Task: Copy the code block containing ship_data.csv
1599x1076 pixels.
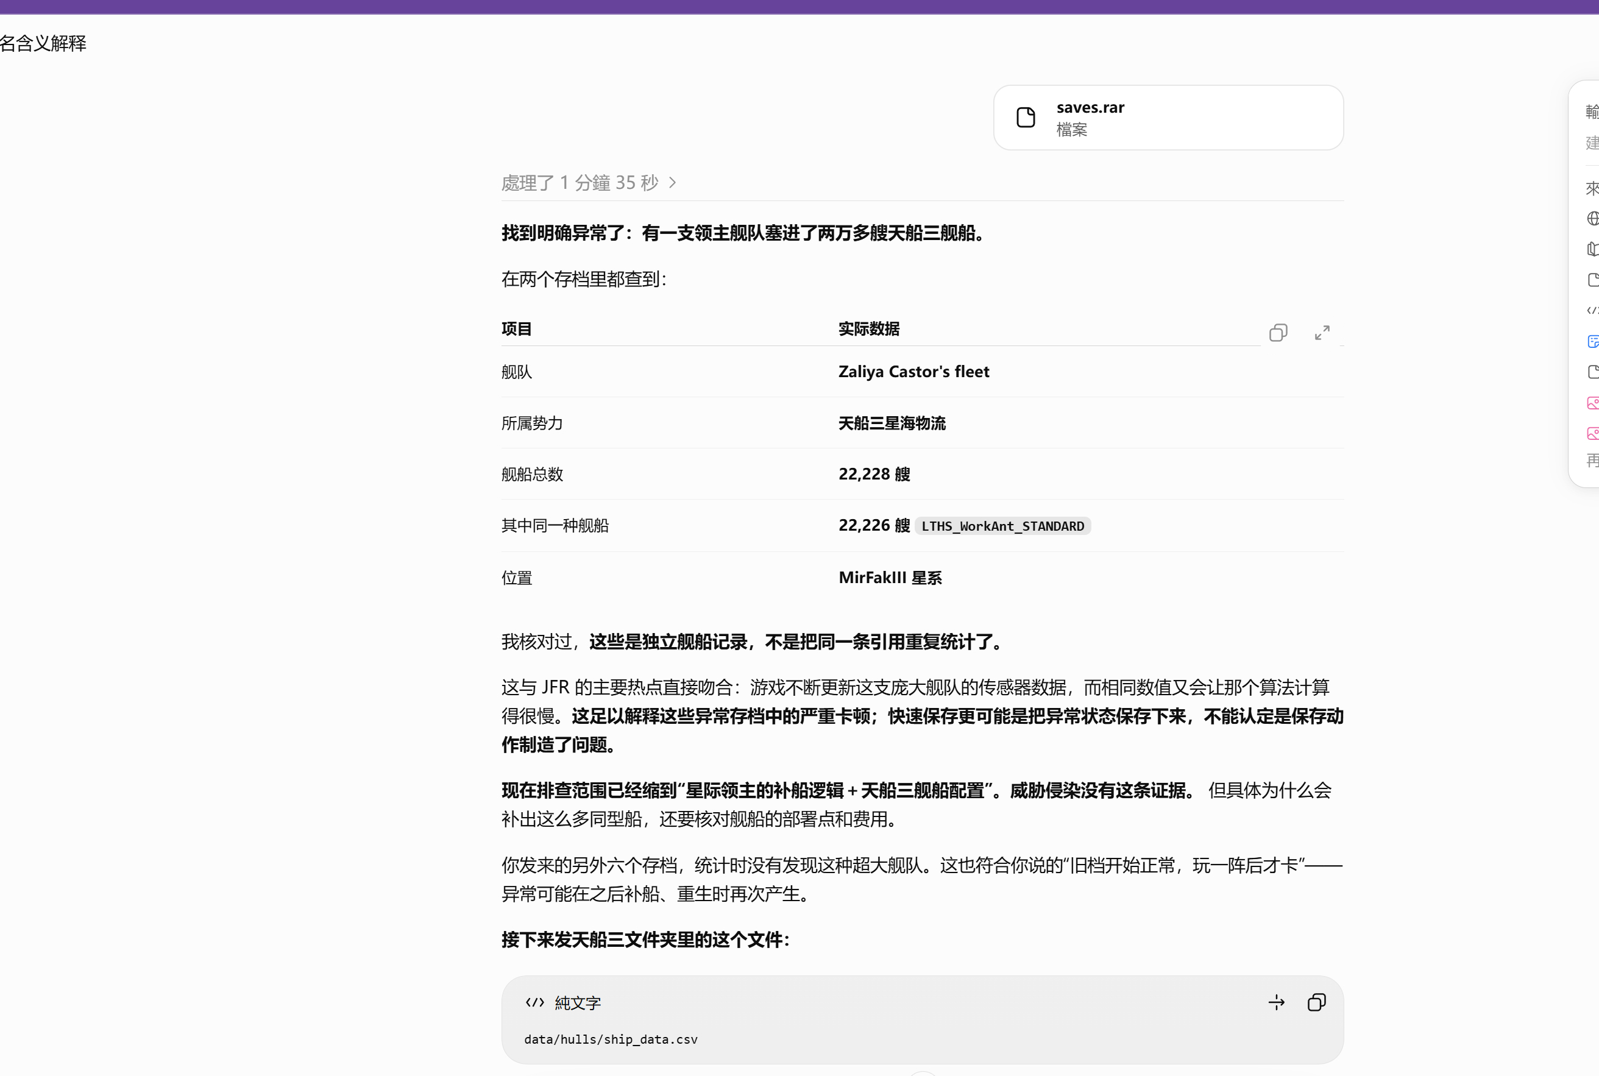Action: tap(1316, 1002)
